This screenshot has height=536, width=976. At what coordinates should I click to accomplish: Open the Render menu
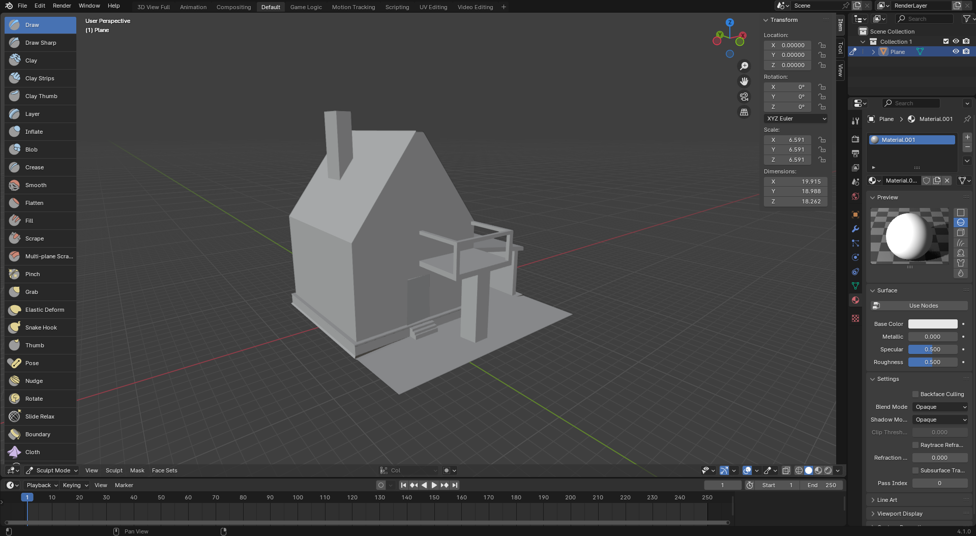[x=62, y=6]
